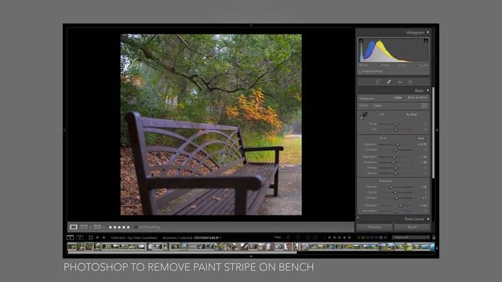The image size is (502, 282).
Task: Filter by flagged status icon
Action: [x=288, y=237]
